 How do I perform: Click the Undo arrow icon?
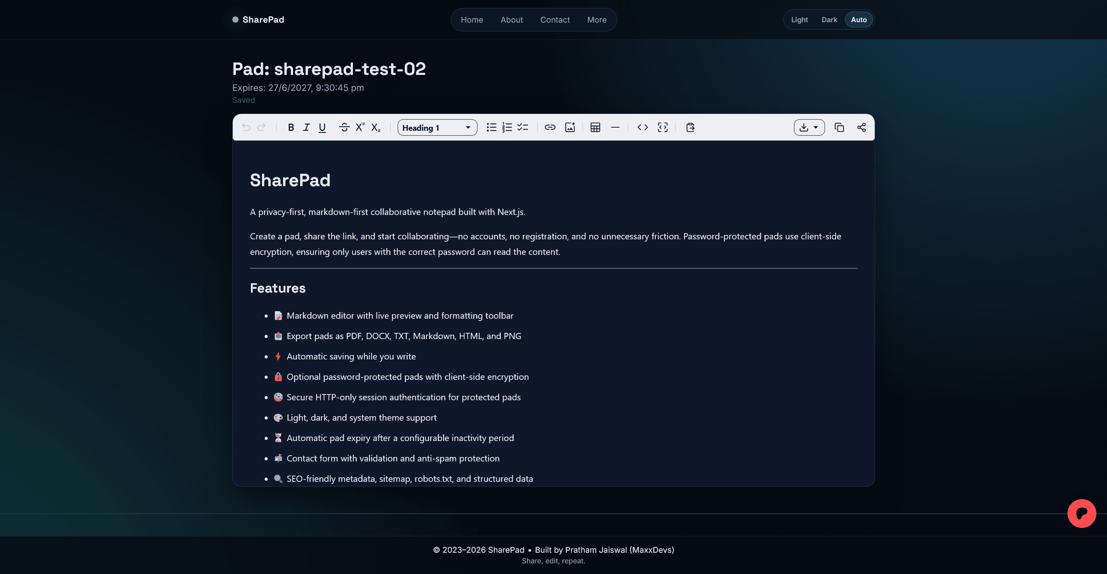[246, 128]
